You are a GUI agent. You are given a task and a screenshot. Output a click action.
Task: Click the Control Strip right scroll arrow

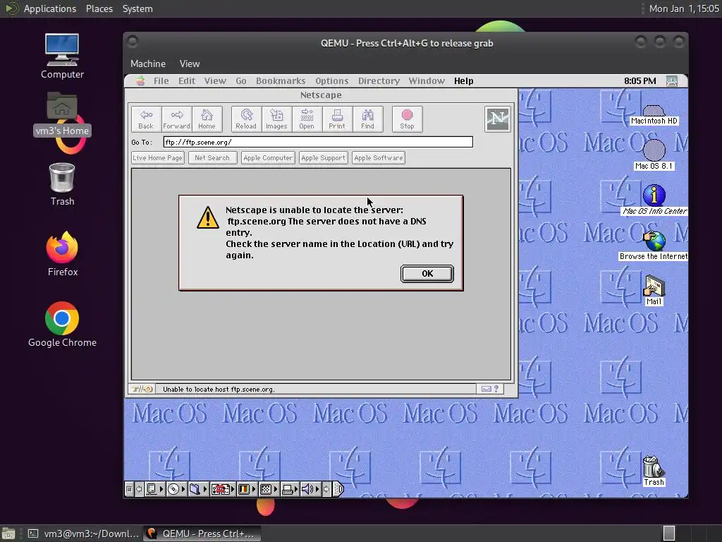coord(326,489)
